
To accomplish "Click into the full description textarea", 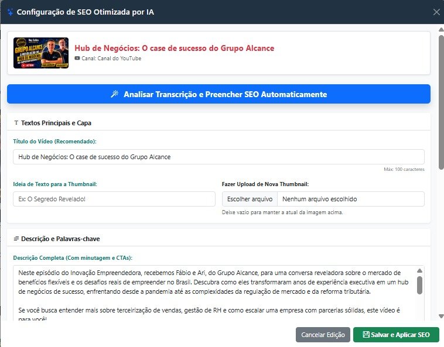I will point(215,293).
